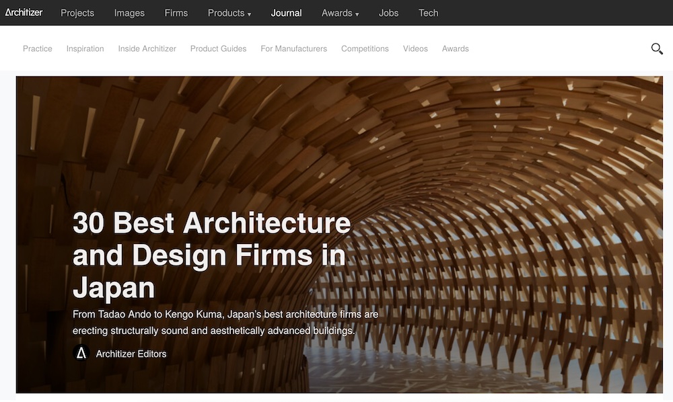The width and height of the screenshot is (673, 402).
Task: Open the search magnifier icon
Action: point(657,49)
